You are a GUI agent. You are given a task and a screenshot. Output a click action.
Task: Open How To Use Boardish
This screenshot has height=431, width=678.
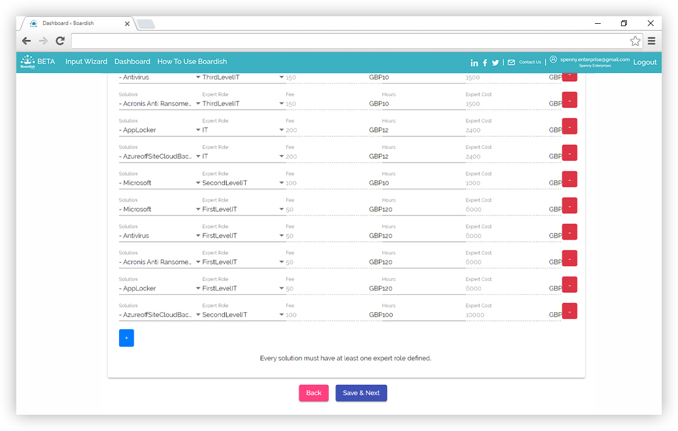[192, 61]
